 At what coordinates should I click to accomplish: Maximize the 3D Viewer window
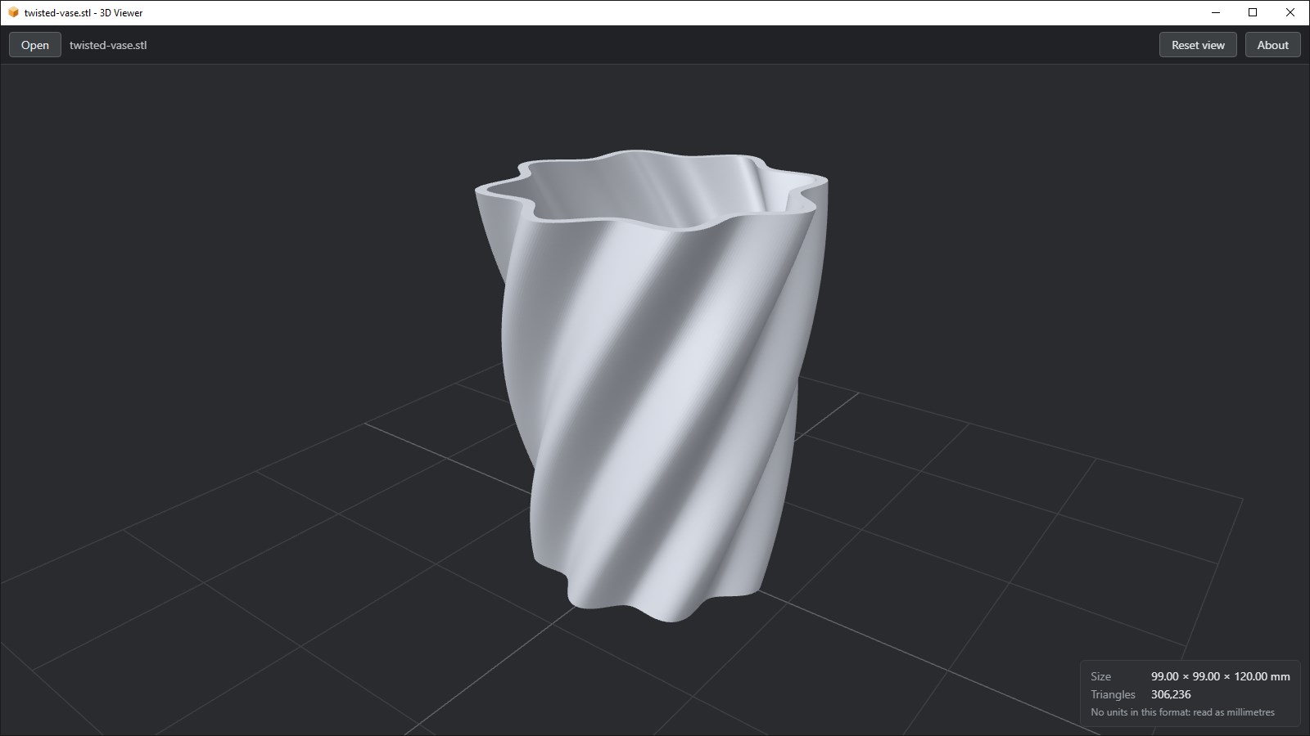click(x=1253, y=12)
